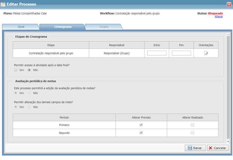Close the Editar Processo dialog
This screenshot has height=160, width=233.
[229, 4]
